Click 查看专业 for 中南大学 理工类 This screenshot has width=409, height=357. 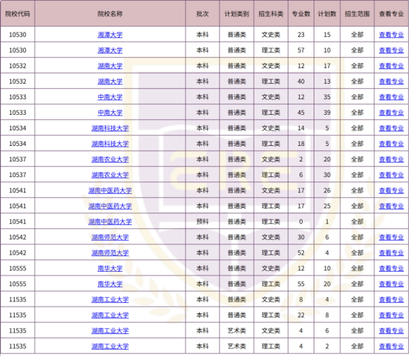click(391, 113)
